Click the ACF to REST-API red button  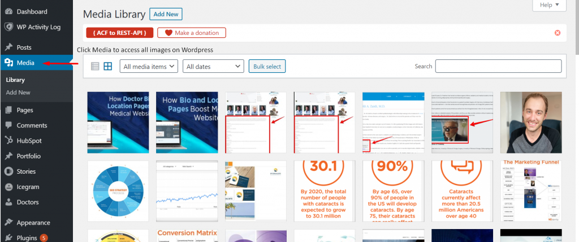(119, 33)
